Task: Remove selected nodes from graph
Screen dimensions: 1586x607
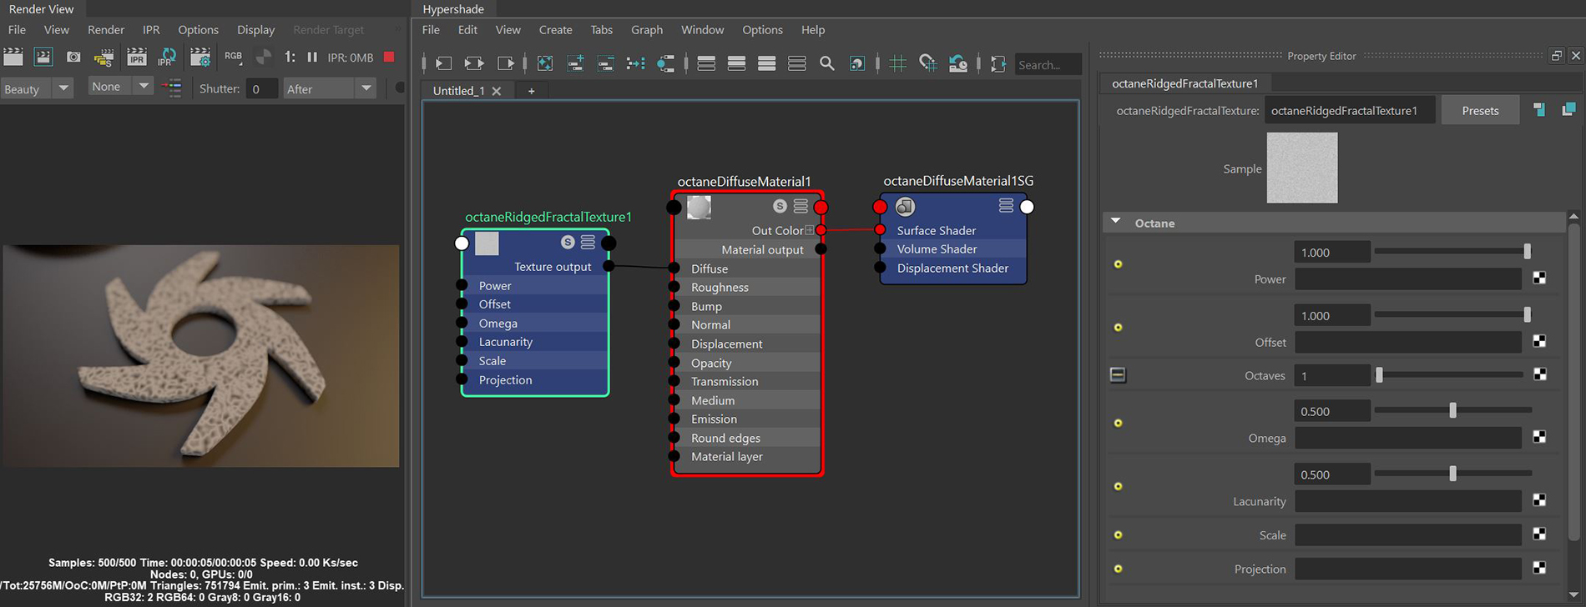Action: tap(605, 63)
